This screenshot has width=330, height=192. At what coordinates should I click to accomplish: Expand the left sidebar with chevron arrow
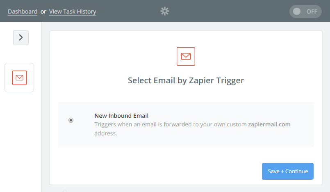click(x=21, y=38)
